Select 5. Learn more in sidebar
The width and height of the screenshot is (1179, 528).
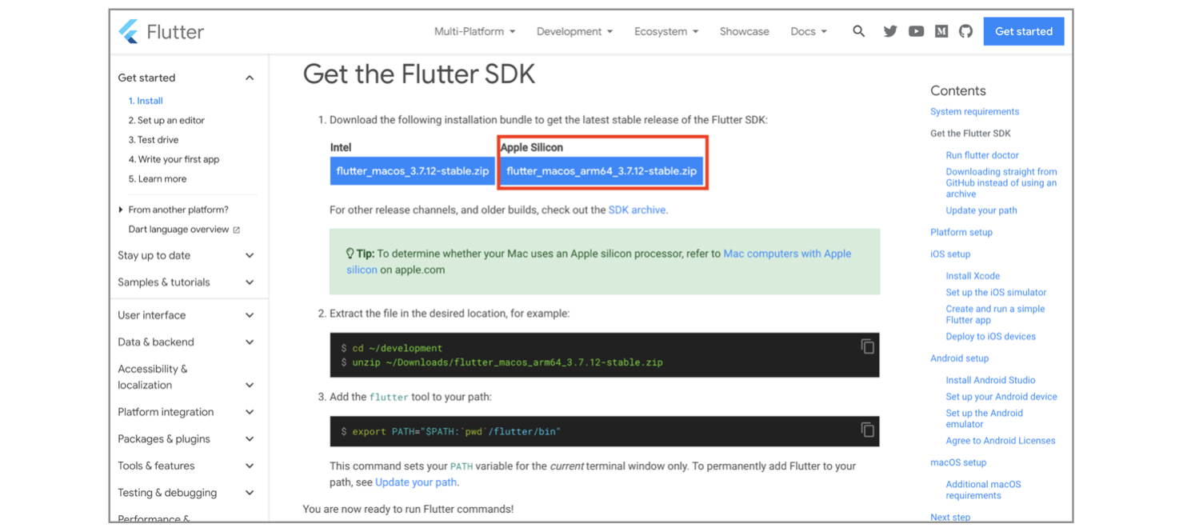click(158, 178)
